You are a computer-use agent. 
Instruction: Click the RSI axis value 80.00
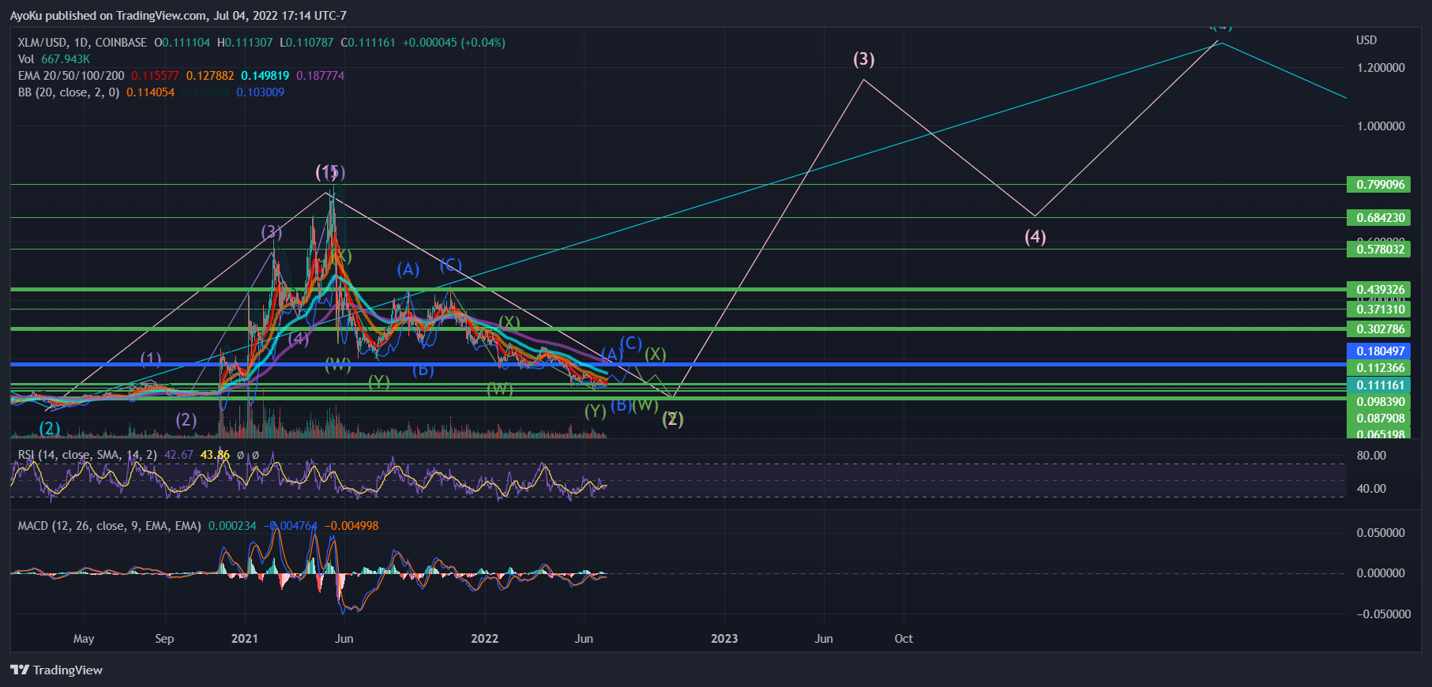(1371, 456)
